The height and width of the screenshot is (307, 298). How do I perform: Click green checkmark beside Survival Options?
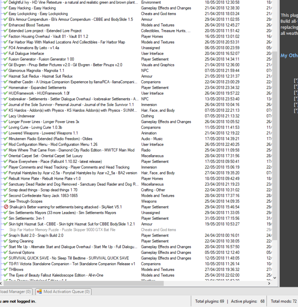click(x=6, y=252)
